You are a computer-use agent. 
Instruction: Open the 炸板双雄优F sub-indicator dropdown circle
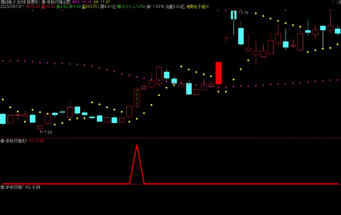[2, 141]
